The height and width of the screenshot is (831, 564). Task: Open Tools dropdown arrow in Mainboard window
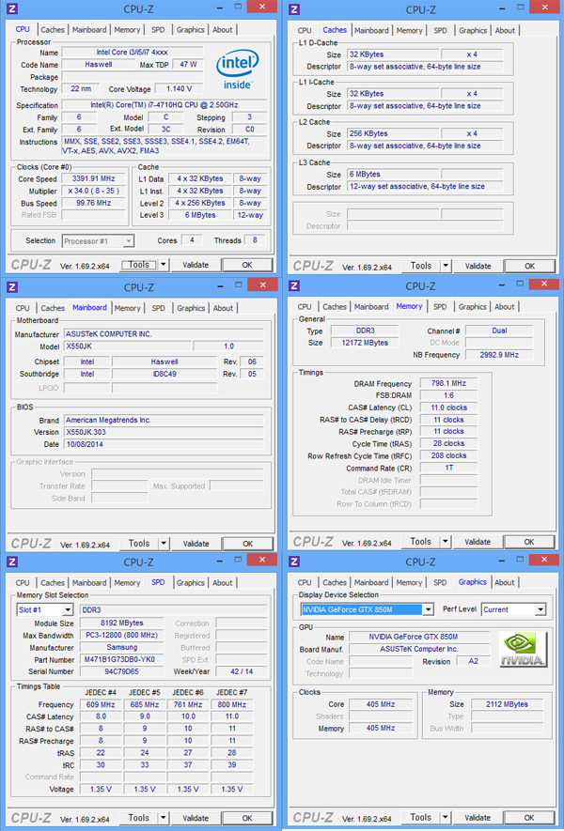(164, 544)
